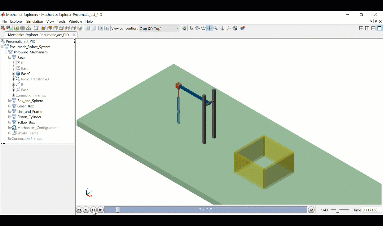Choose the side-by-side two-pane layout
Viewport: 383px width, 226px height.
pos(367,28)
